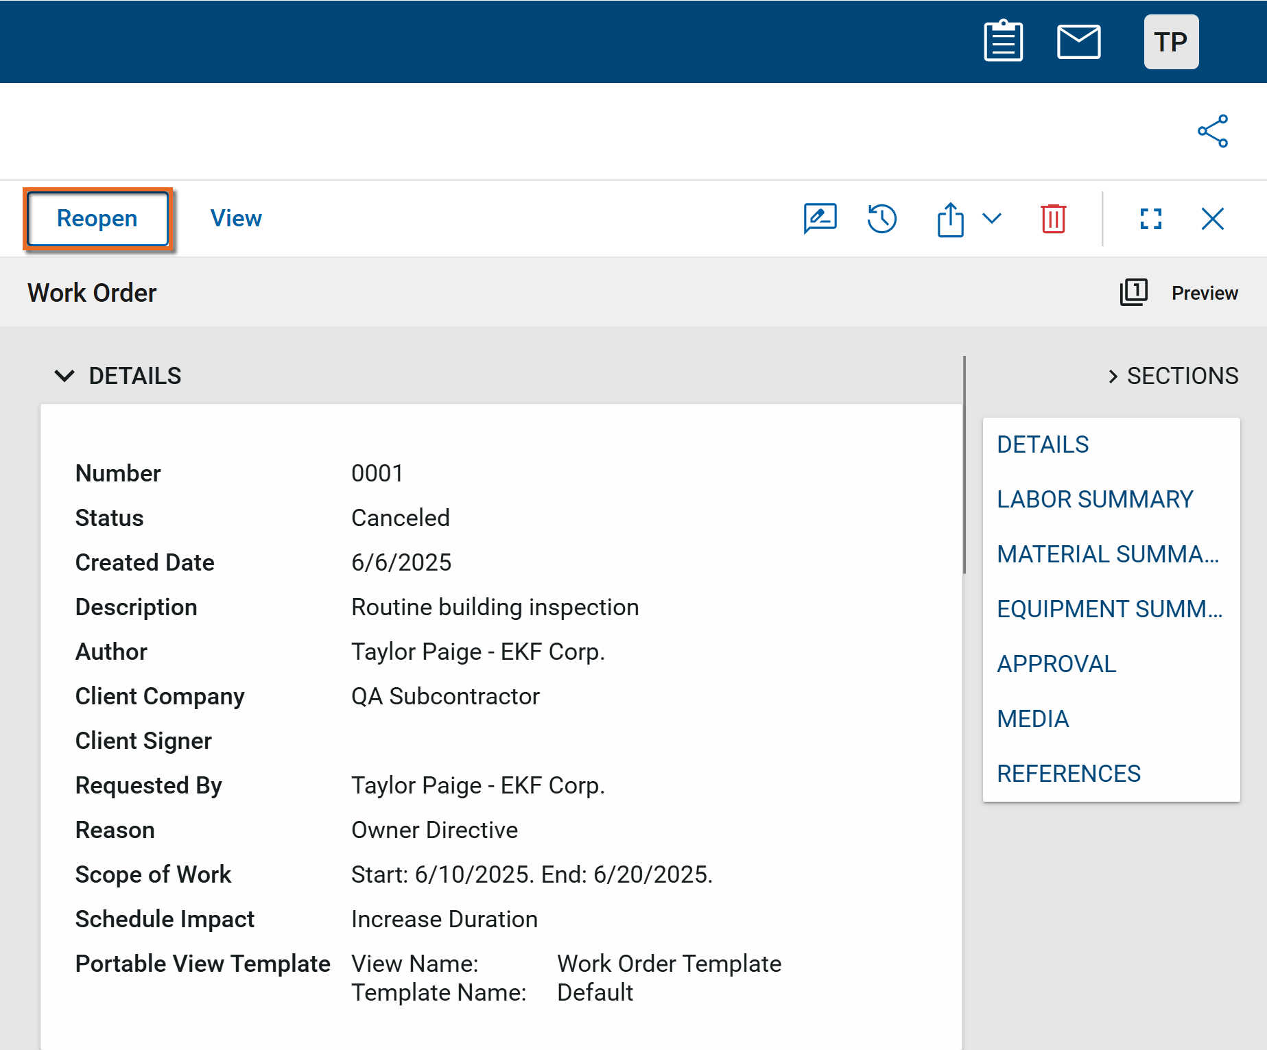This screenshot has width=1267, height=1050.
Task: Open the clipboard tasks icon
Action: point(1003,42)
